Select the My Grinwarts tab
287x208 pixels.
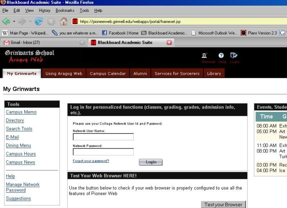pyautogui.click(x=22, y=74)
